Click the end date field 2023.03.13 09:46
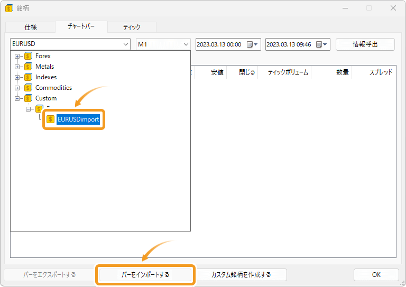The image size is (406, 287). [x=298, y=44]
